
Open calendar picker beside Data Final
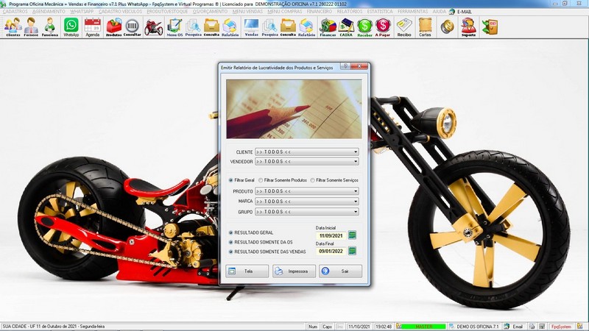pyautogui.click(x=352, y=251)
